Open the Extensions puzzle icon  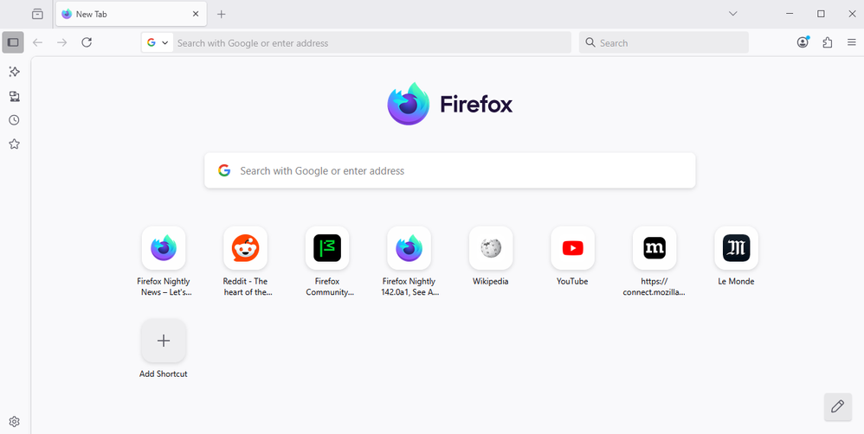[x=827, y=42]
